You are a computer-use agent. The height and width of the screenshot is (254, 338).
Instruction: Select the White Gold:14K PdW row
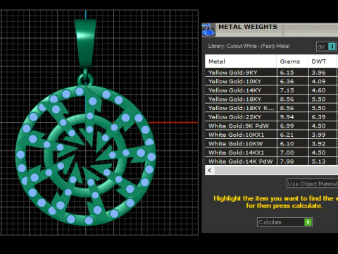coord(272,162)
